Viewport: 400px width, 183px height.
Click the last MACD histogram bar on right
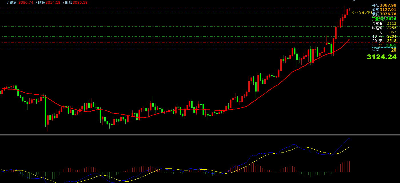click(x=349, y=166)
